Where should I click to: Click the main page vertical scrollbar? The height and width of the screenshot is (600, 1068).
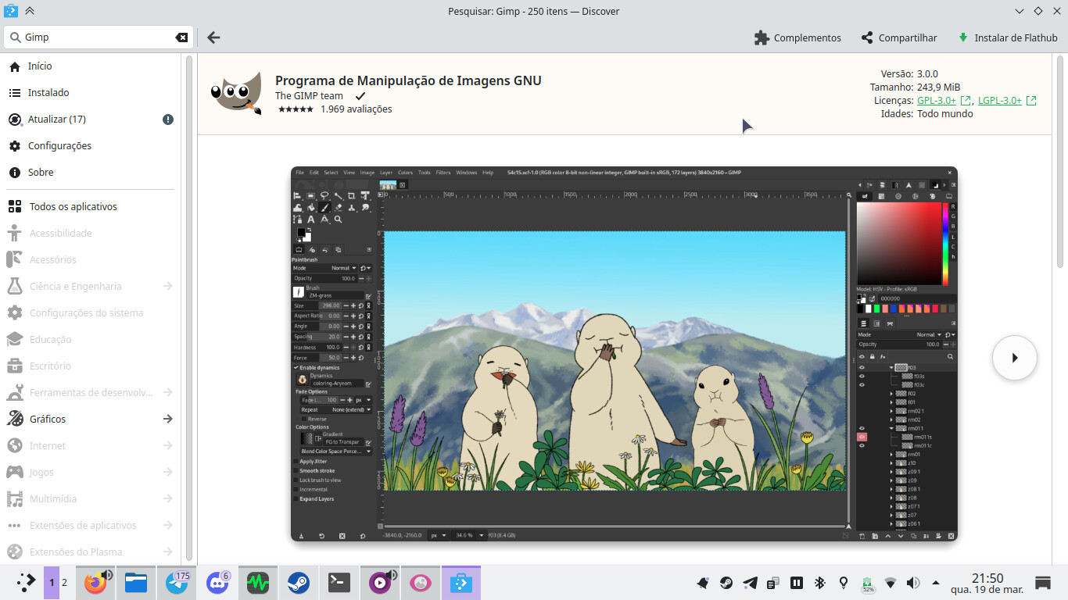click(x=1061, y=161)
